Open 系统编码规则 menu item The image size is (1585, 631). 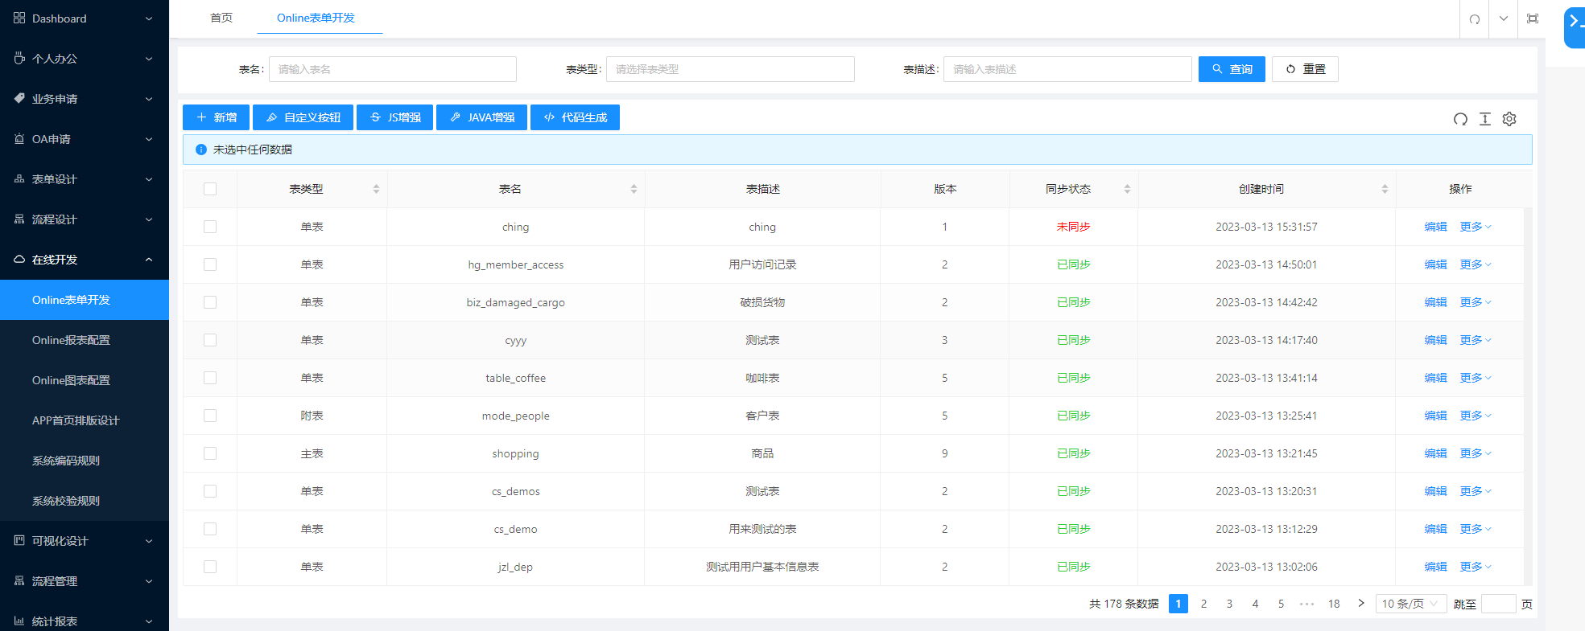point(85,461)
